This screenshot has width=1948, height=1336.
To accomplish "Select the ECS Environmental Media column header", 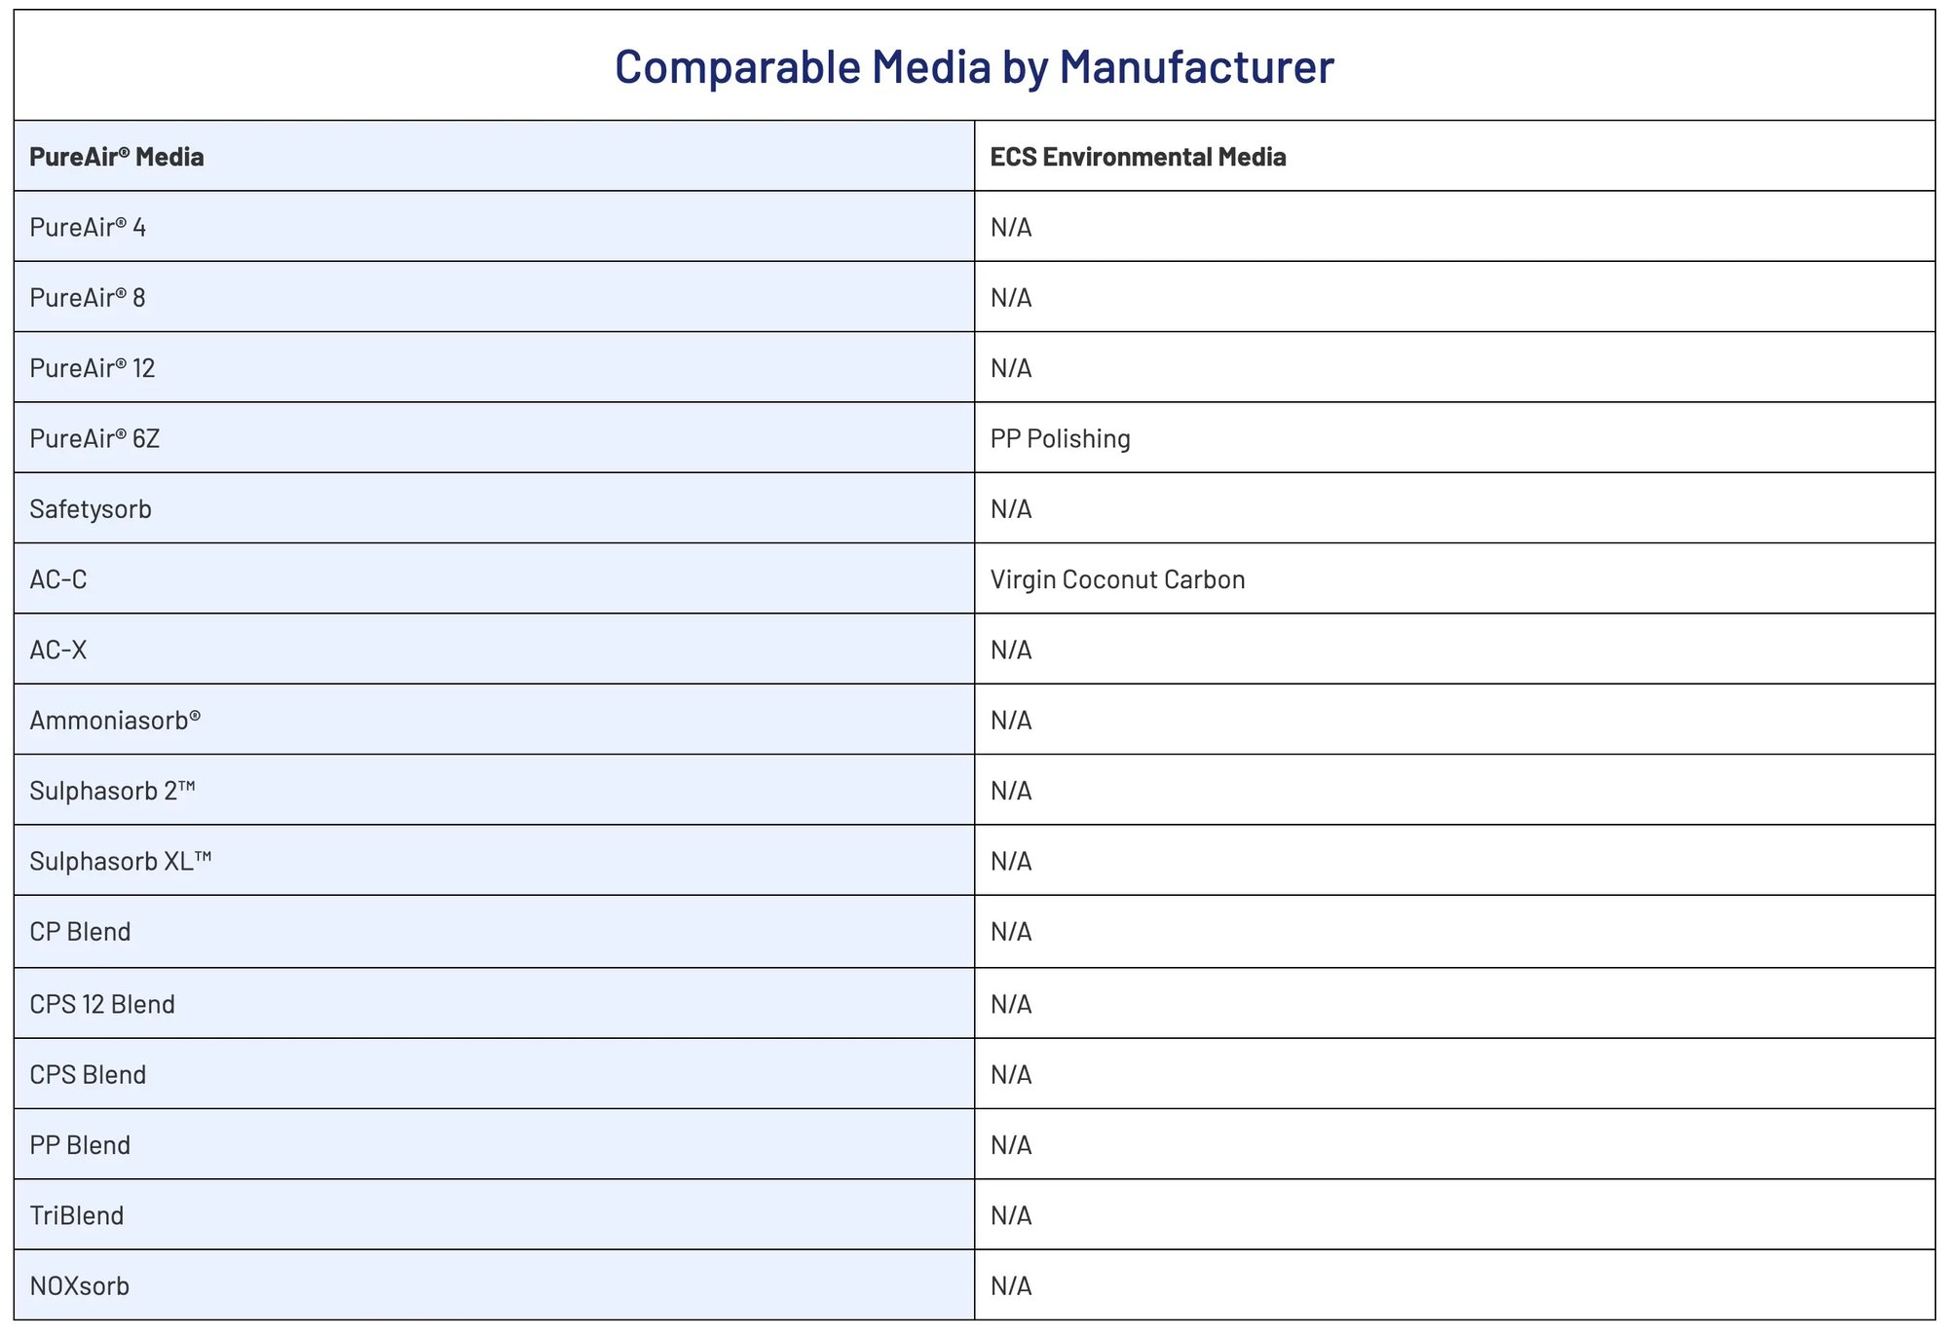I will tap(1138, 157).
